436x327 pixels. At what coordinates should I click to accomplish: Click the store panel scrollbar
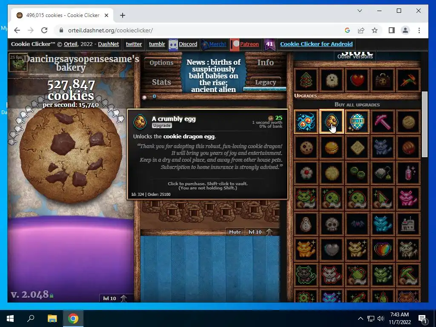[x=425, y=124]
